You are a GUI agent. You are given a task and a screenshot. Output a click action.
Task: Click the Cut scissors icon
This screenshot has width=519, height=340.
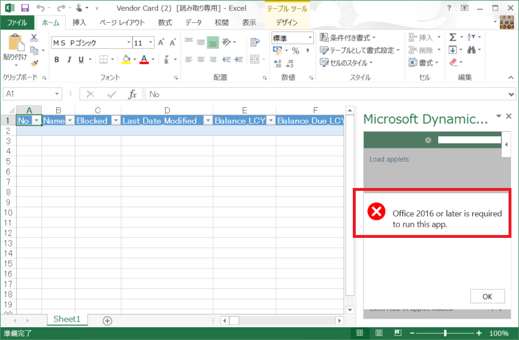34,38
